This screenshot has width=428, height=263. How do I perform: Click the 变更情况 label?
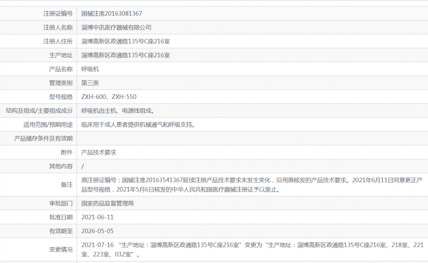pos(61,249)
